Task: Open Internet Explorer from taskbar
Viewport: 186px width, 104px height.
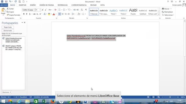Action: pyautogui.click(x=19, y=101)
